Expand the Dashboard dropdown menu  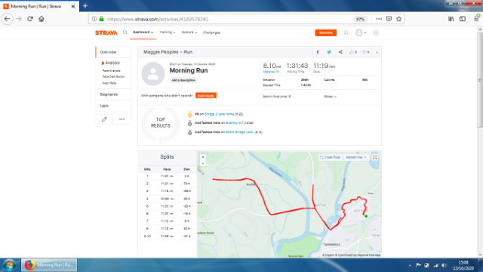pyautogui.click(x=143, y=32)
